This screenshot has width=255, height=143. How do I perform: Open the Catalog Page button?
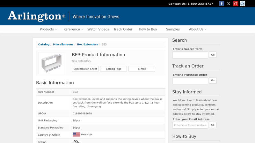[x=113, y=69]
